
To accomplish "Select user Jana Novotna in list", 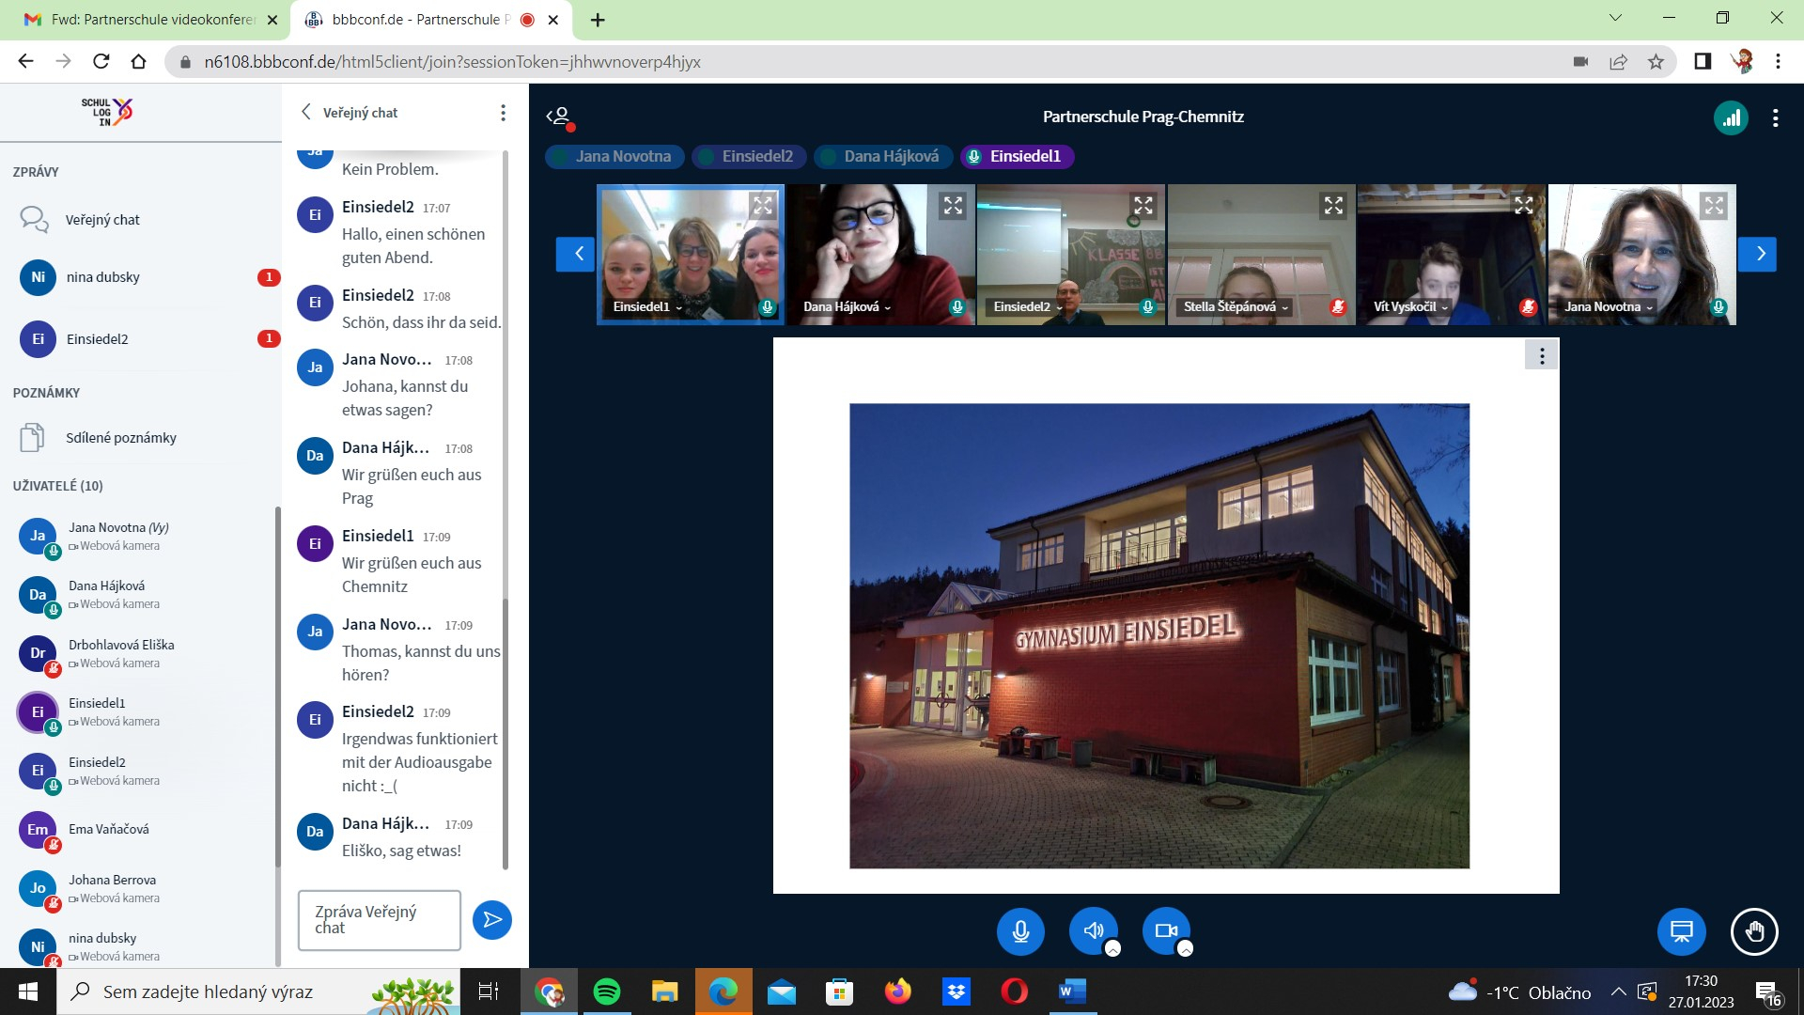I will [141, 537].
